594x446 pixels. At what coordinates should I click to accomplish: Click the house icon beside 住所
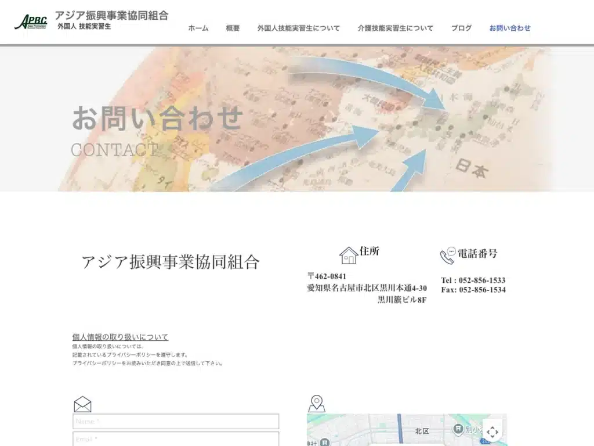[349, 256]
